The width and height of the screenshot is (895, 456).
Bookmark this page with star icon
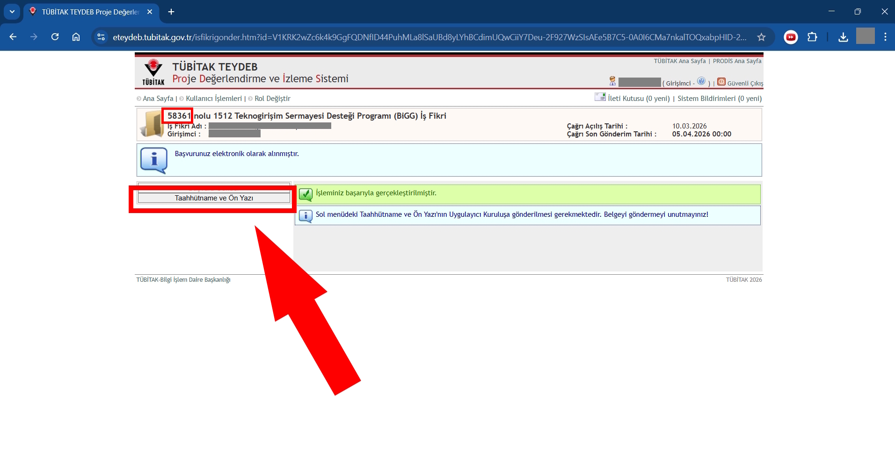tap(761, 37)
